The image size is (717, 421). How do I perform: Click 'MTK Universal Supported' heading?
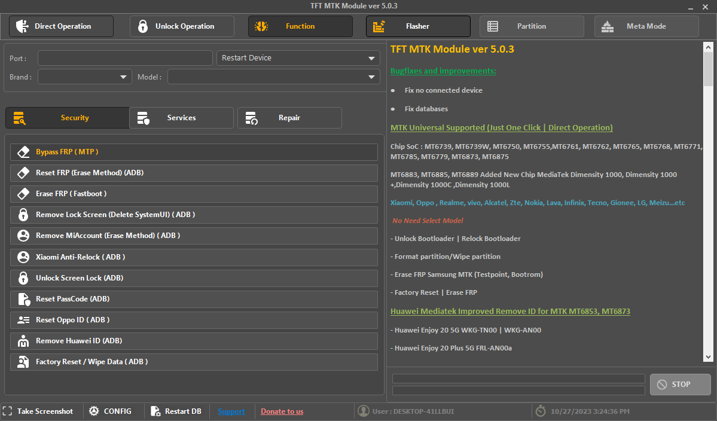point(502,128)
